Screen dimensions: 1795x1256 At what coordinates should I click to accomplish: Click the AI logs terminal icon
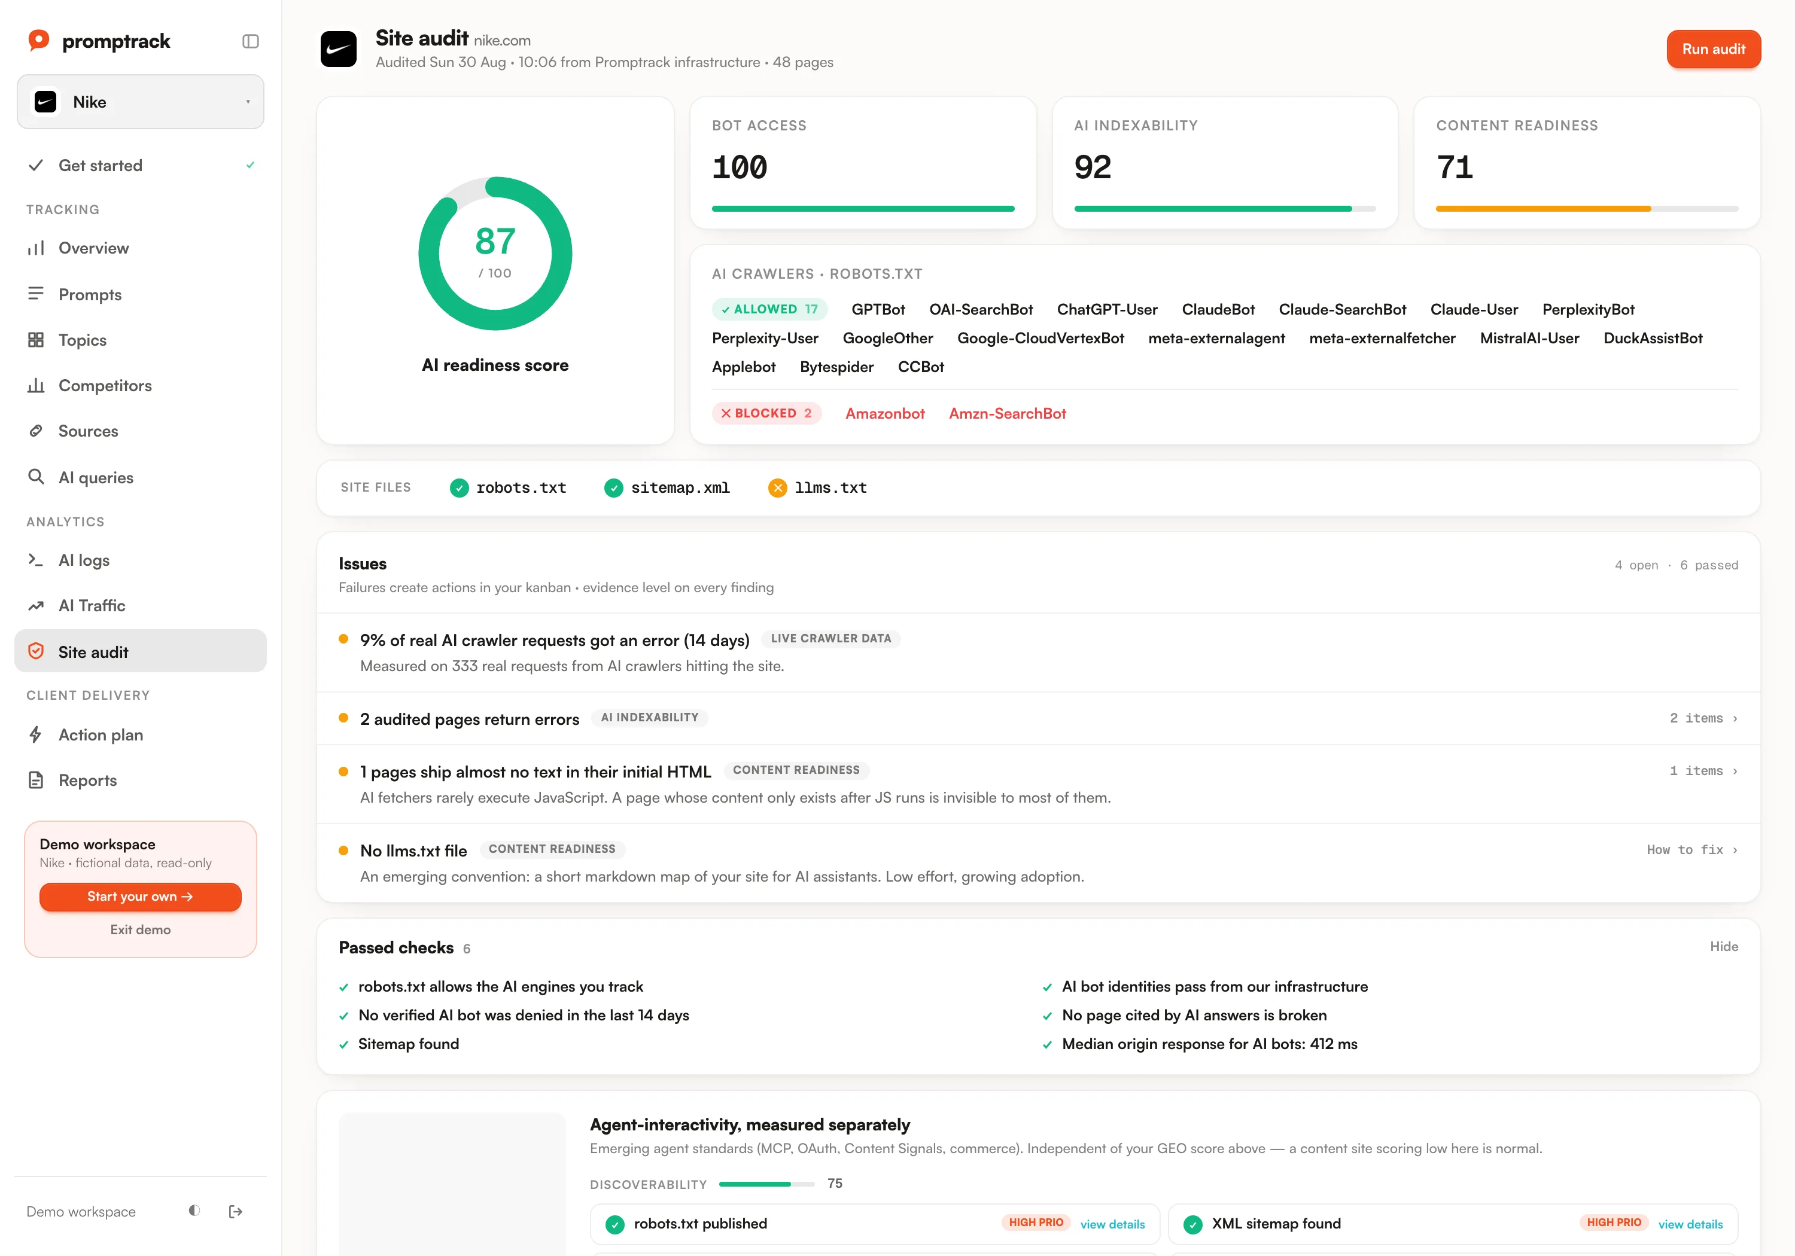36,560
